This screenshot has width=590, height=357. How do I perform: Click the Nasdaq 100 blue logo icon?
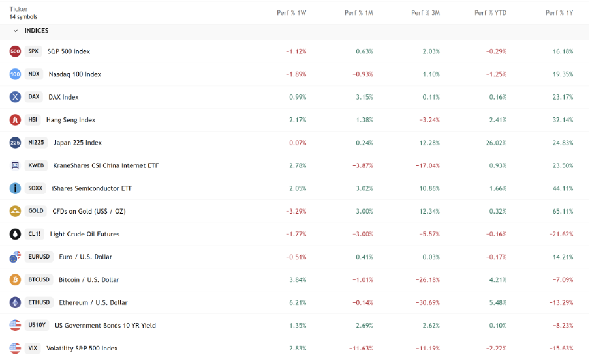click(15, 74)
